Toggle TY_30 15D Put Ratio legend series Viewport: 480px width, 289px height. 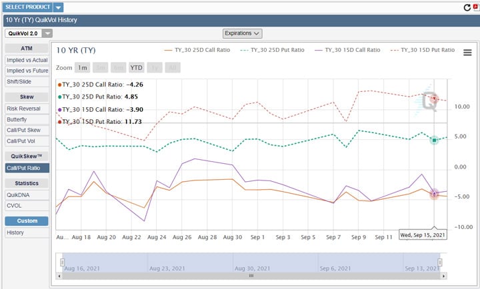coord(420,50)
